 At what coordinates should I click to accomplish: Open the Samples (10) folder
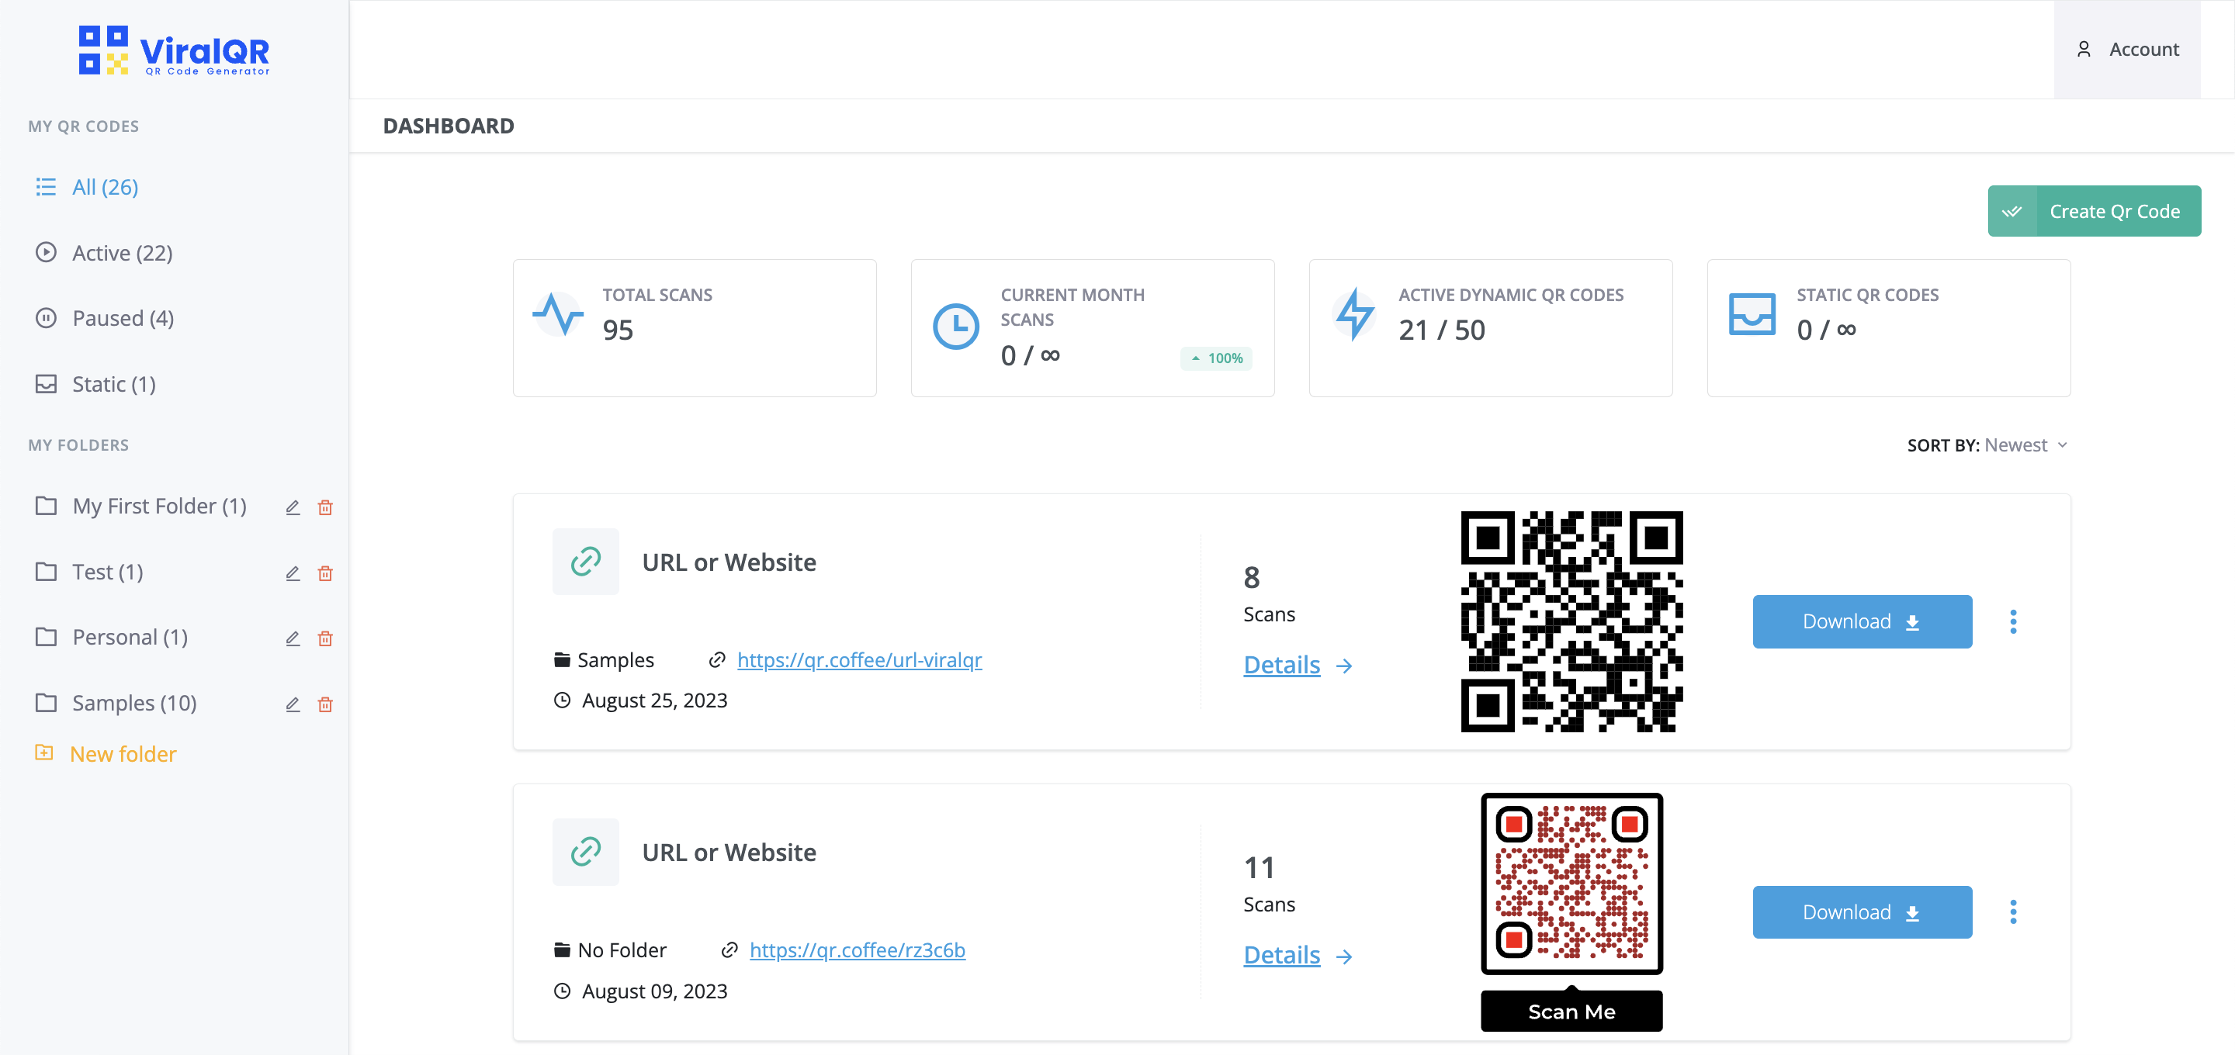coord(133,703)
